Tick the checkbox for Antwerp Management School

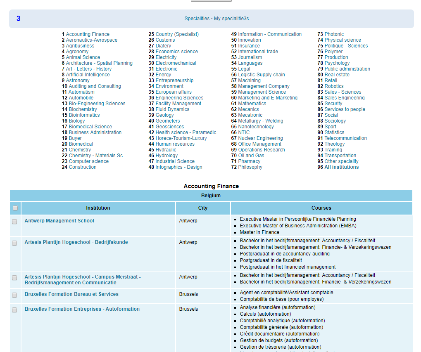(x=14, y=222)
